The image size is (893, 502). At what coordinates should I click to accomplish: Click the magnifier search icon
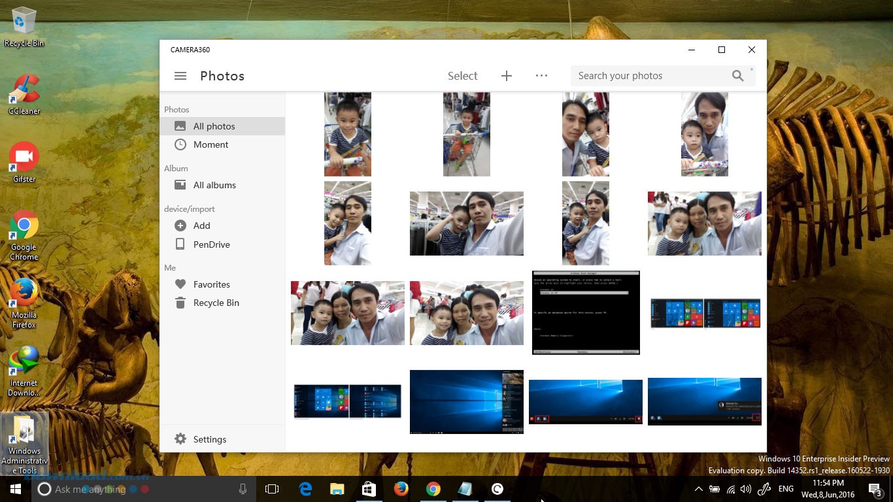click(737, 76)
